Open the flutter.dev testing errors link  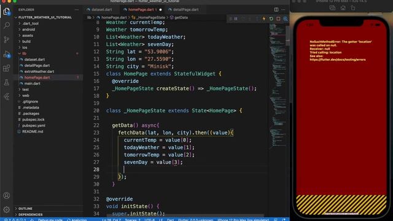pyautogui.click(x=338, y=60)
